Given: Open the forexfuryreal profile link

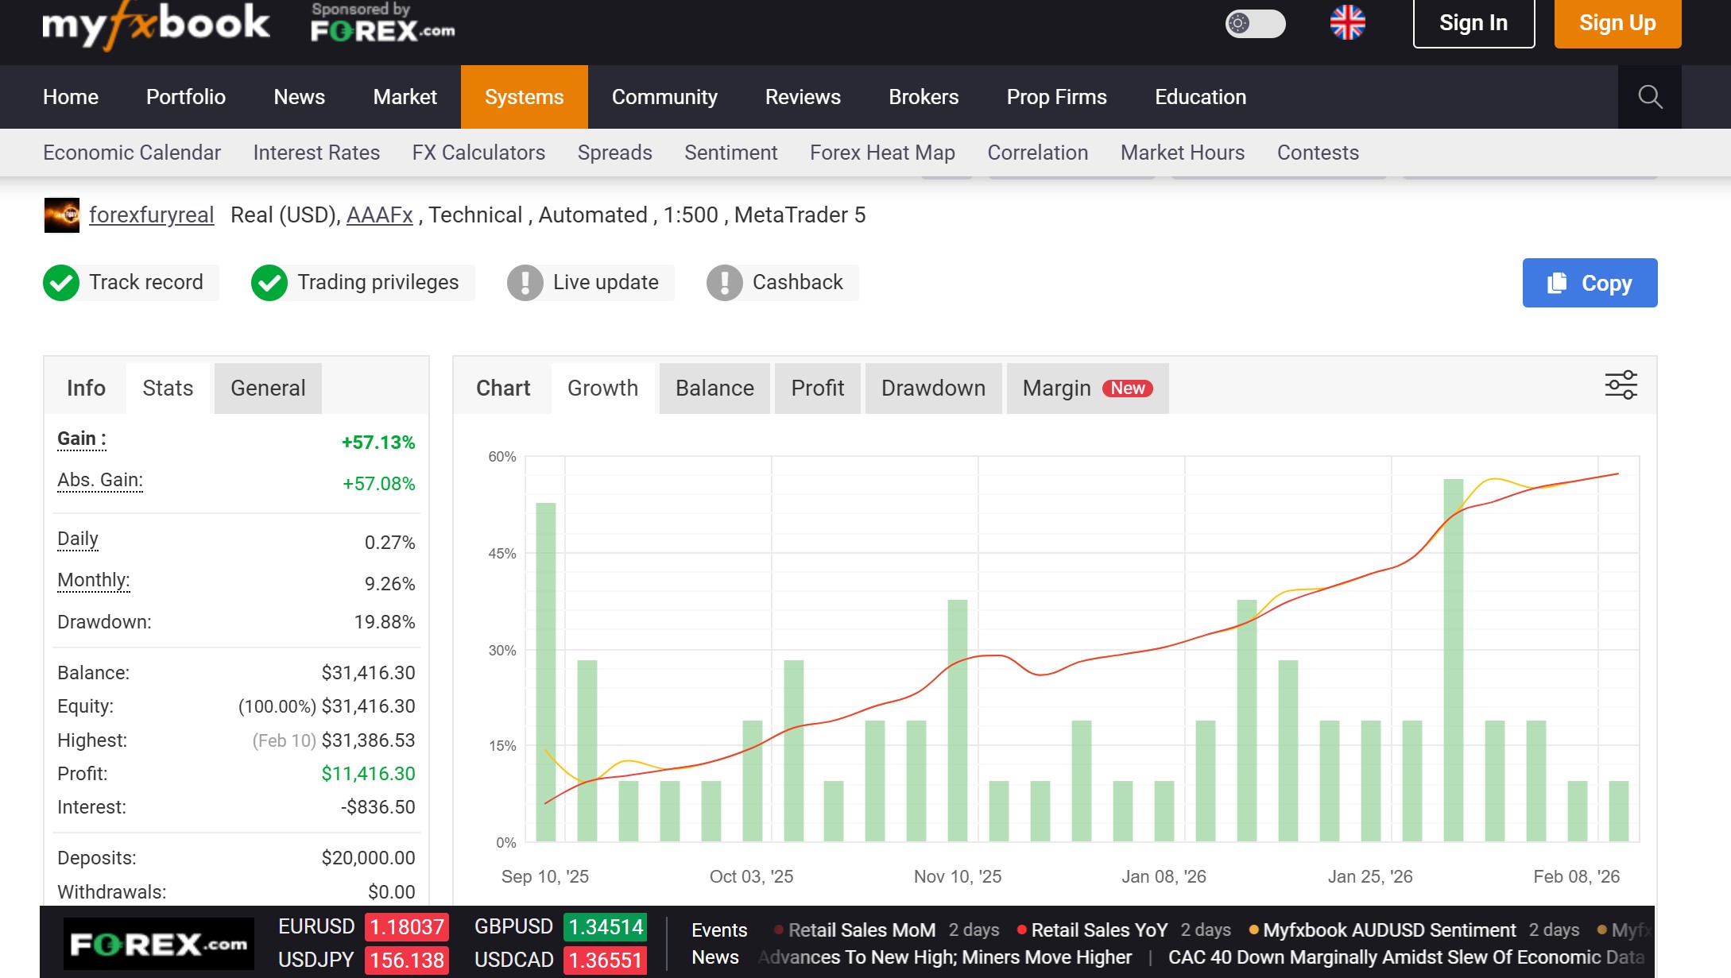Looking at the screenshot, I should [x=152, y=215].
